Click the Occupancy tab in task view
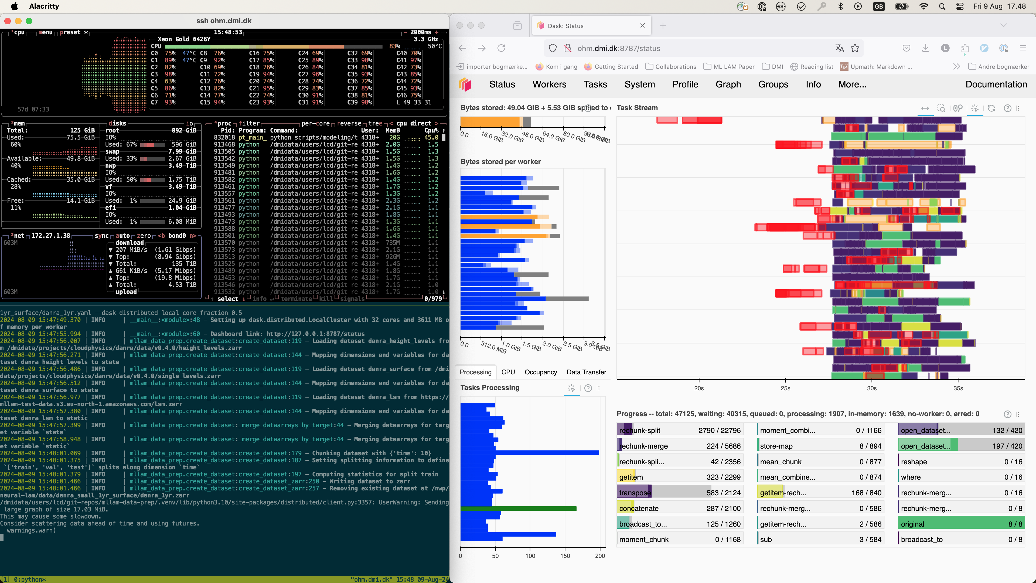This screenshot has height=583, width=1036. (x=541, y=372)
